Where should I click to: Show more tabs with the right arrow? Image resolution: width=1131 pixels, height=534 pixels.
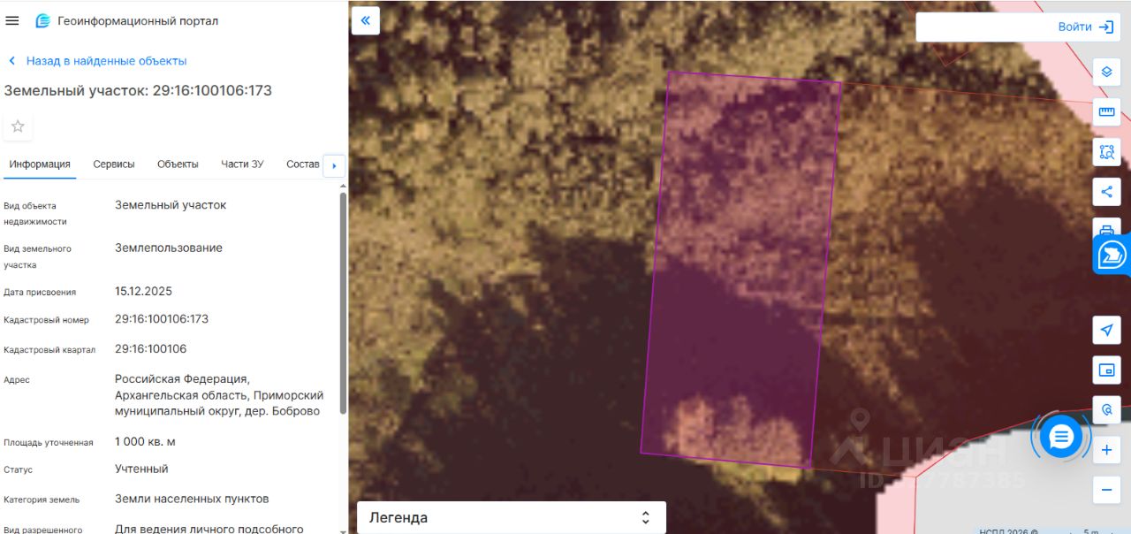334,165
